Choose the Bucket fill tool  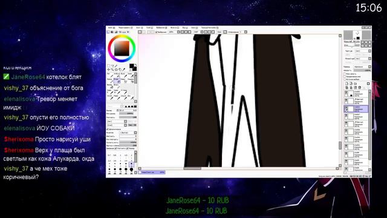(x=111, y=86)
